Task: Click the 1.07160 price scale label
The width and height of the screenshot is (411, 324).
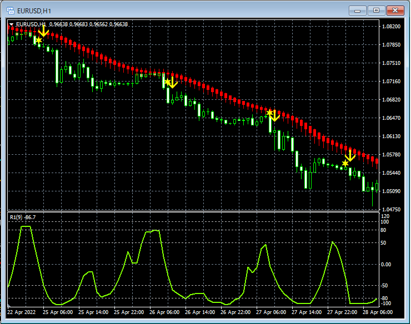Action: pos(392,82)
